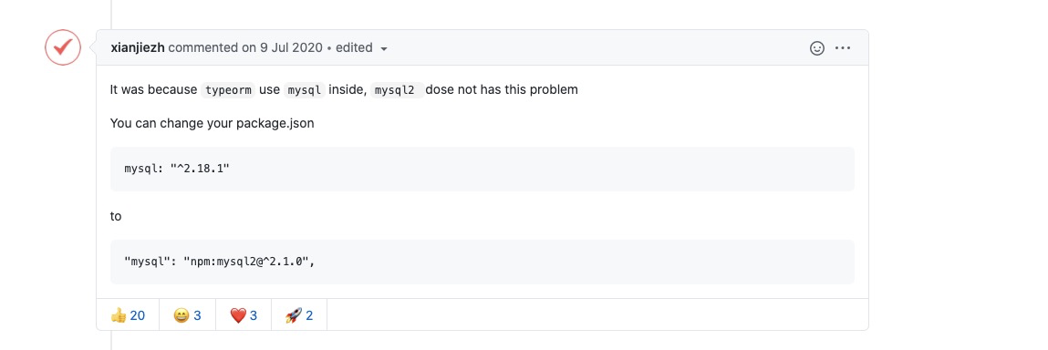Click the inline mysql code tag
This screenshot has height=350, width=1048.
[x=305, y=89]
